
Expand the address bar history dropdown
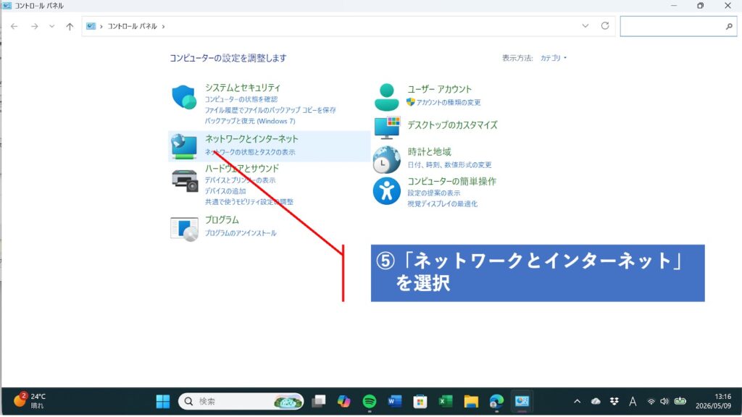pyautogui.click(x=585, y=26)
